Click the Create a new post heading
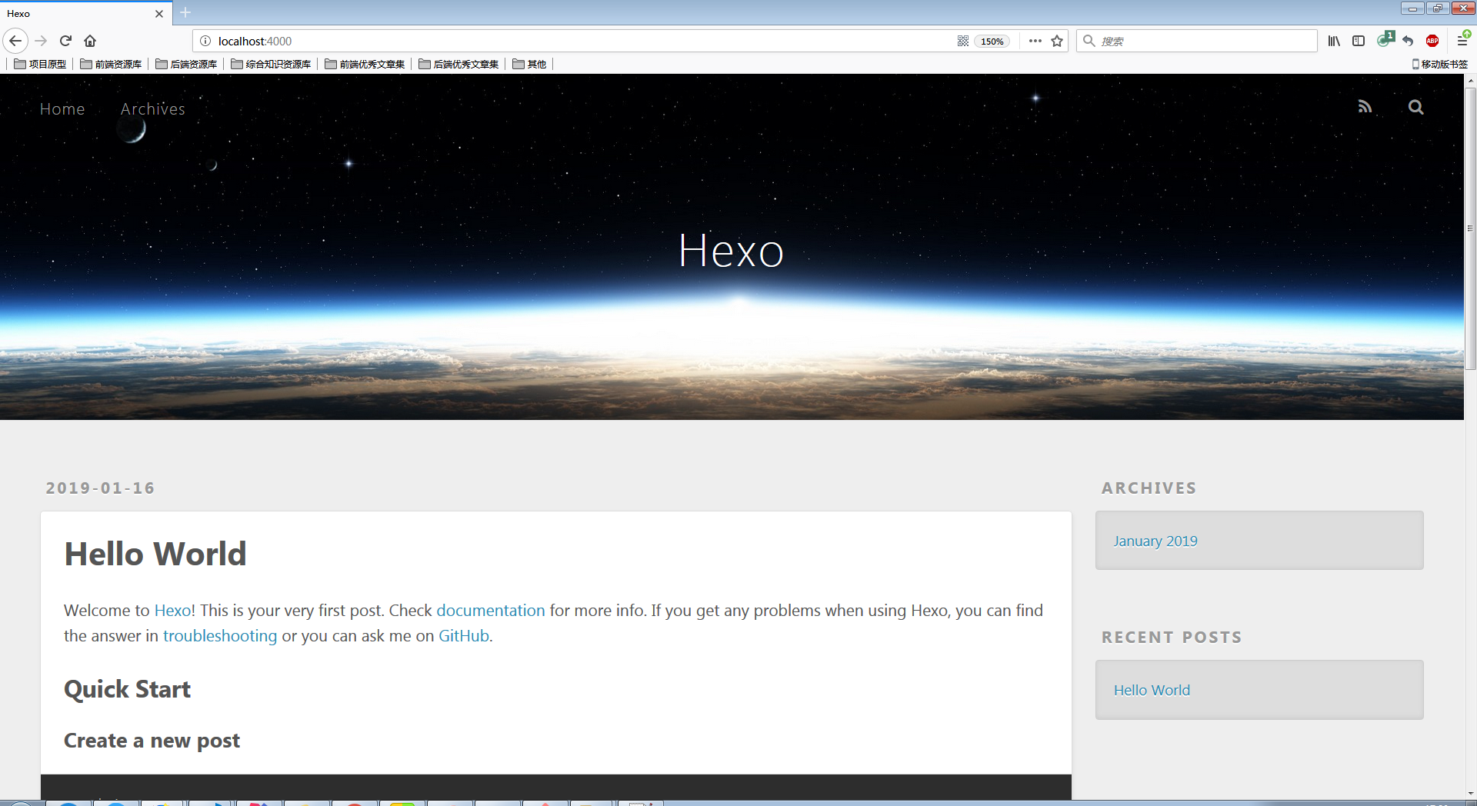The image size is (1477, 806). click(152, 741)
